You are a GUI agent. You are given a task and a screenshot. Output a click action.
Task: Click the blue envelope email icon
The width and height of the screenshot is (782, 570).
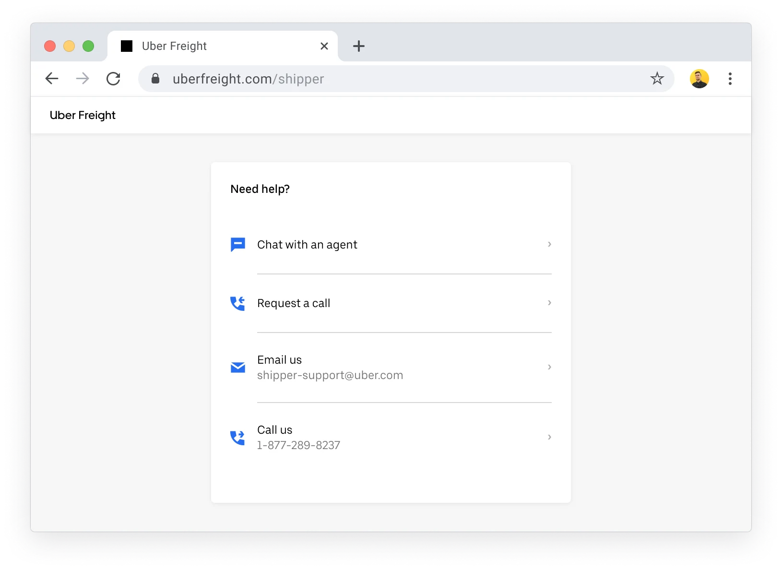click(238, 368)
